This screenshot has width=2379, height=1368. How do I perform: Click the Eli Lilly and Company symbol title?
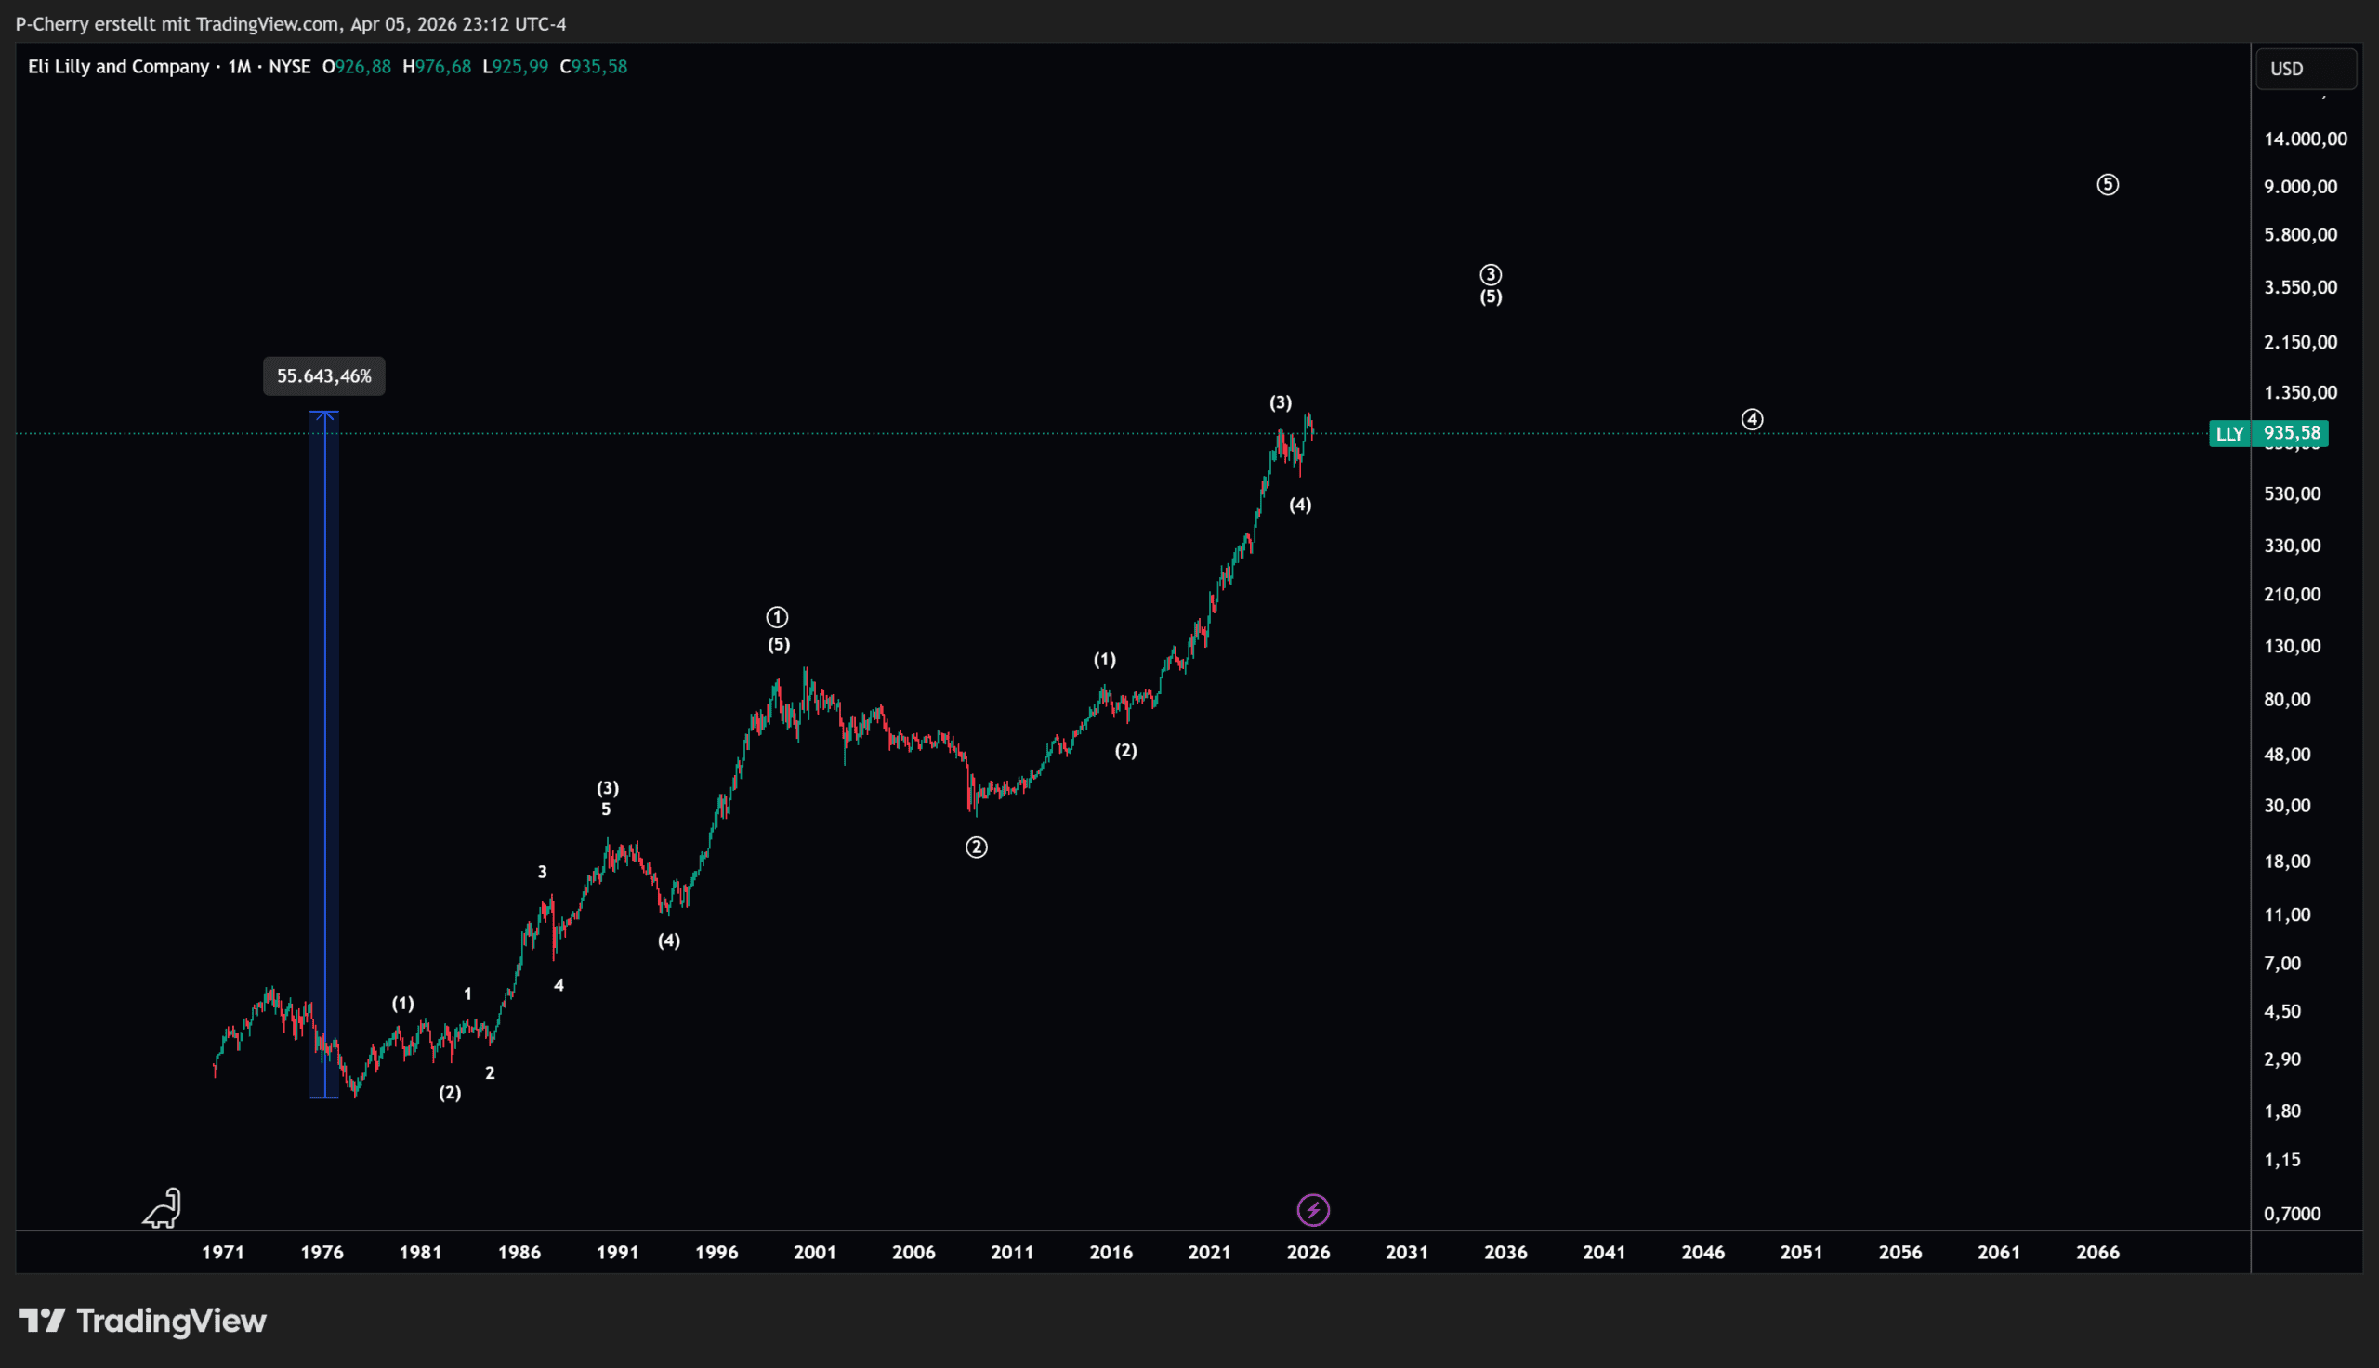click(x=118, y=67)
